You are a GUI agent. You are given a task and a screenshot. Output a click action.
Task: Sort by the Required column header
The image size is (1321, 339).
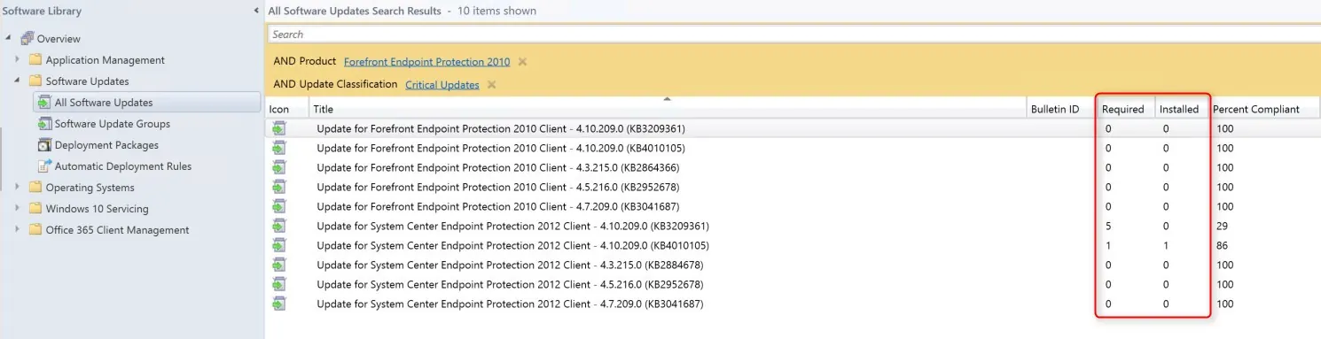[1122, 109]
